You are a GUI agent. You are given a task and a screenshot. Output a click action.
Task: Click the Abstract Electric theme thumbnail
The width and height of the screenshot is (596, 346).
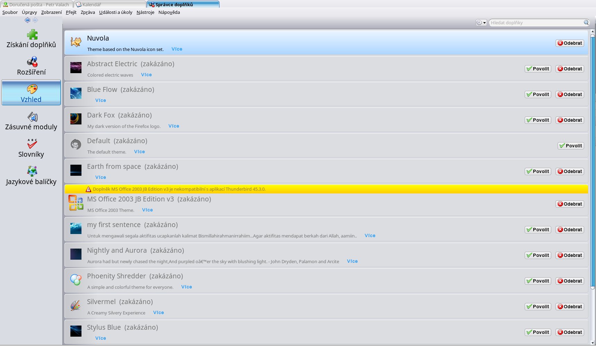click(x=76, y=67)
